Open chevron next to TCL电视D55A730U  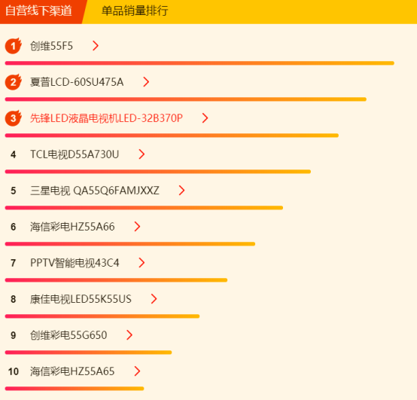pos(142,154)
